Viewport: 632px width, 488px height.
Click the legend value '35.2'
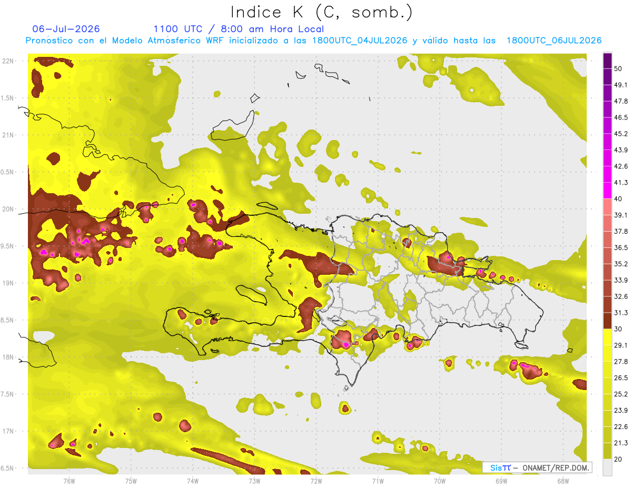point(621,264)
